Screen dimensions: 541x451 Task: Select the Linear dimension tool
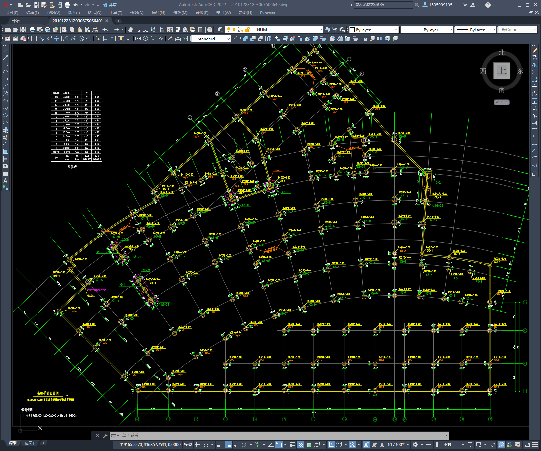pyautogui.click(x=34, y=38)
